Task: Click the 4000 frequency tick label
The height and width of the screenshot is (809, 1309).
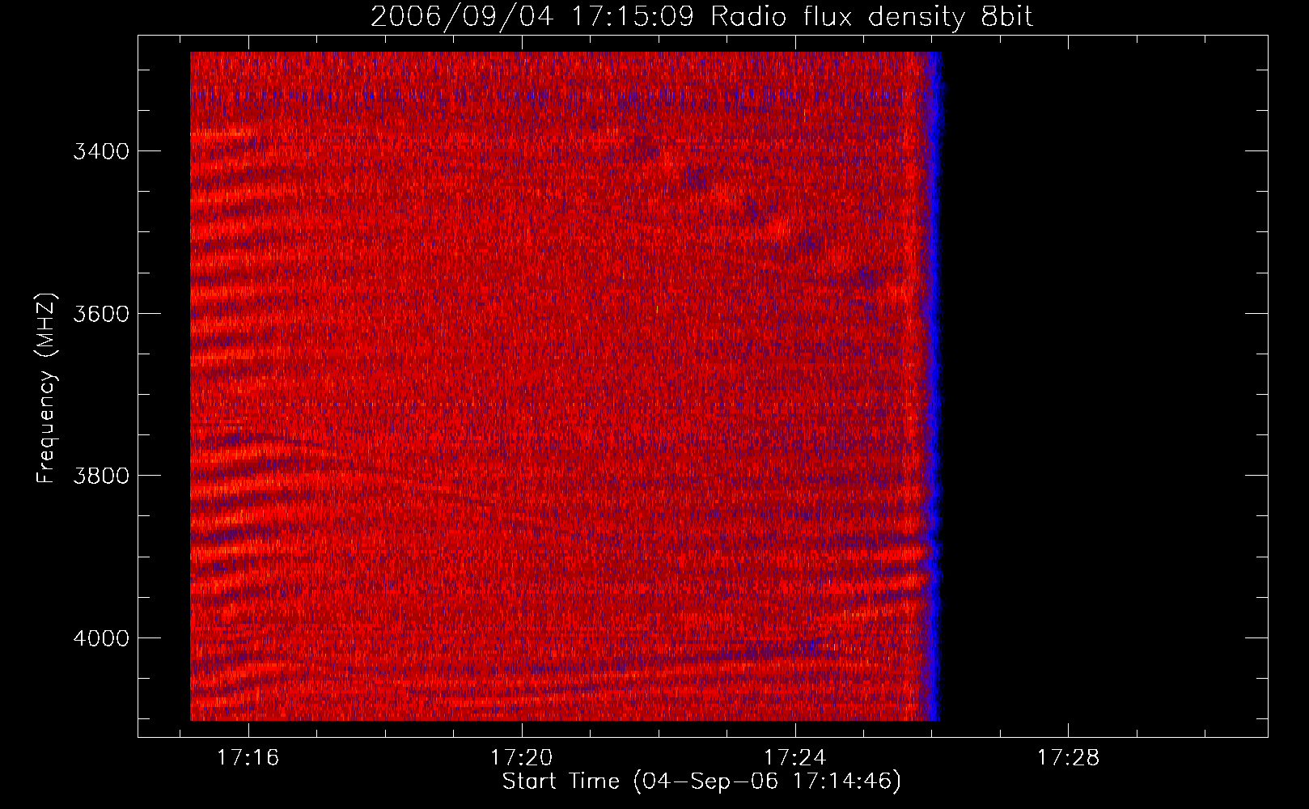Action: (x=101, y=638)
